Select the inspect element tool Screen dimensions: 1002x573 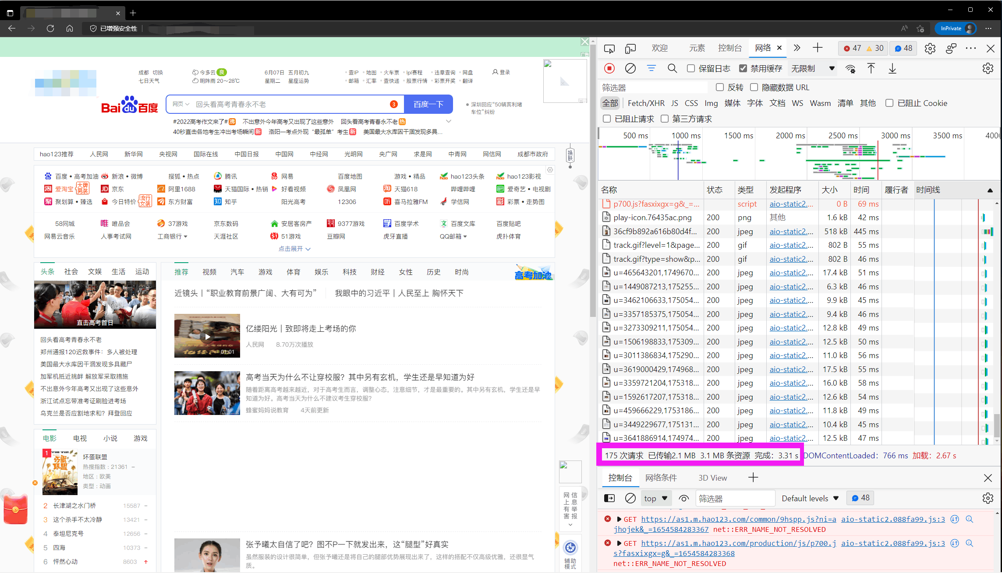click(609, 48)
